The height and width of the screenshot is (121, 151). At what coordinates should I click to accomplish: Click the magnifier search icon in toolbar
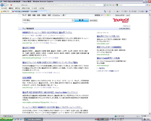coord(147,5)
